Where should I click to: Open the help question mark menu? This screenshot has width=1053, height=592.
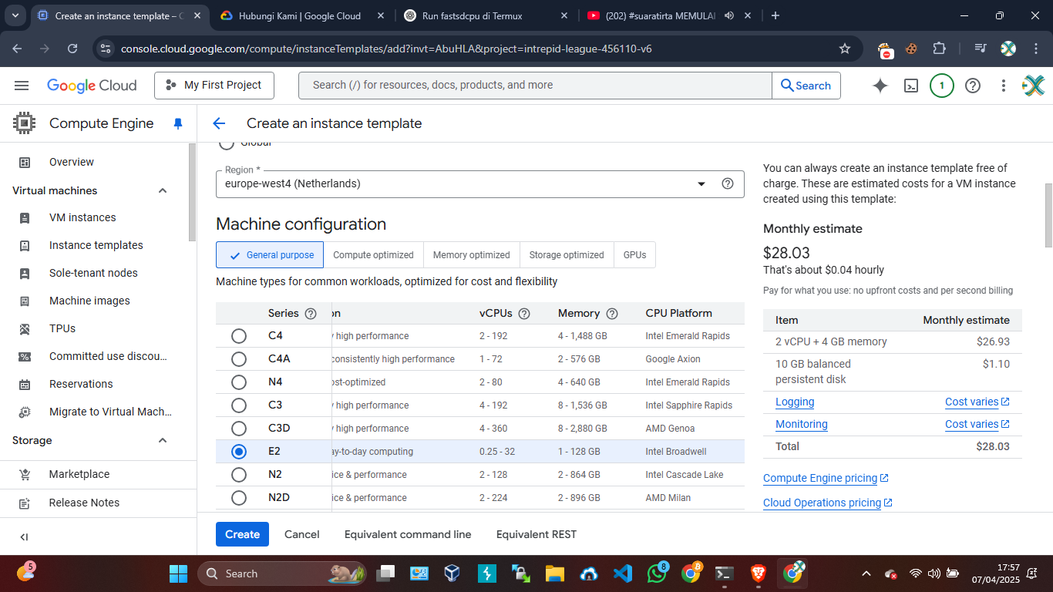[973, 86]
